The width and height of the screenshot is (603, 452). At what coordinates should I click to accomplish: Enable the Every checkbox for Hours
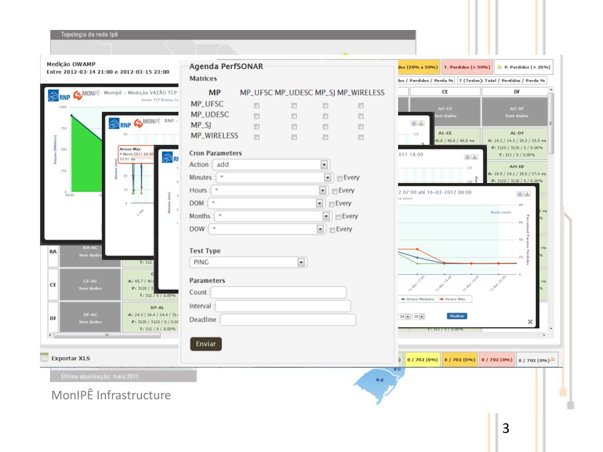click(x=334, y=191)
